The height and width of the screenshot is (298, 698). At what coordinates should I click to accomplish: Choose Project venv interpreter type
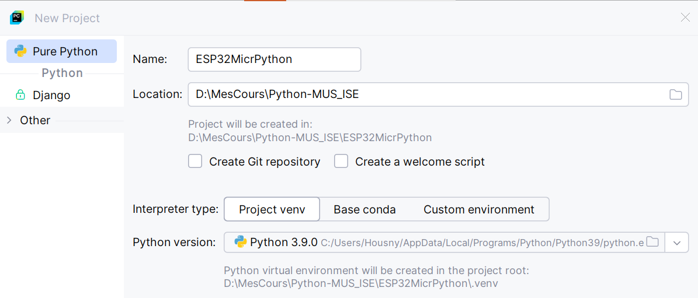tap(272, 209)
